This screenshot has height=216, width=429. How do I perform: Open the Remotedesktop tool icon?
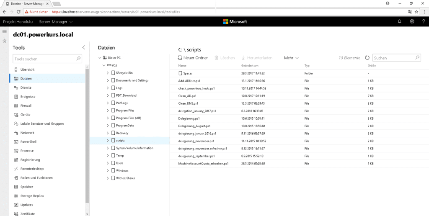[16, 169]
